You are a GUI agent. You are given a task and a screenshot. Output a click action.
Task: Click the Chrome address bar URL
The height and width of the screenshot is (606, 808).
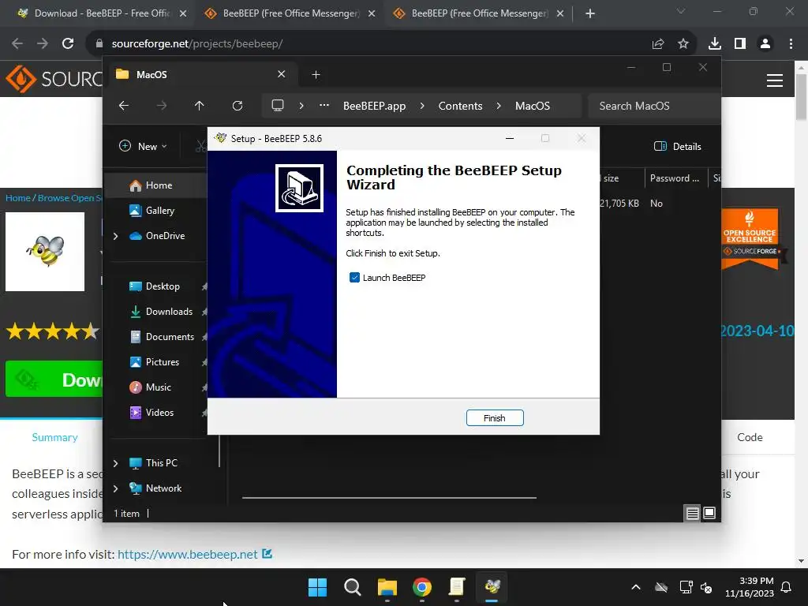196,44
